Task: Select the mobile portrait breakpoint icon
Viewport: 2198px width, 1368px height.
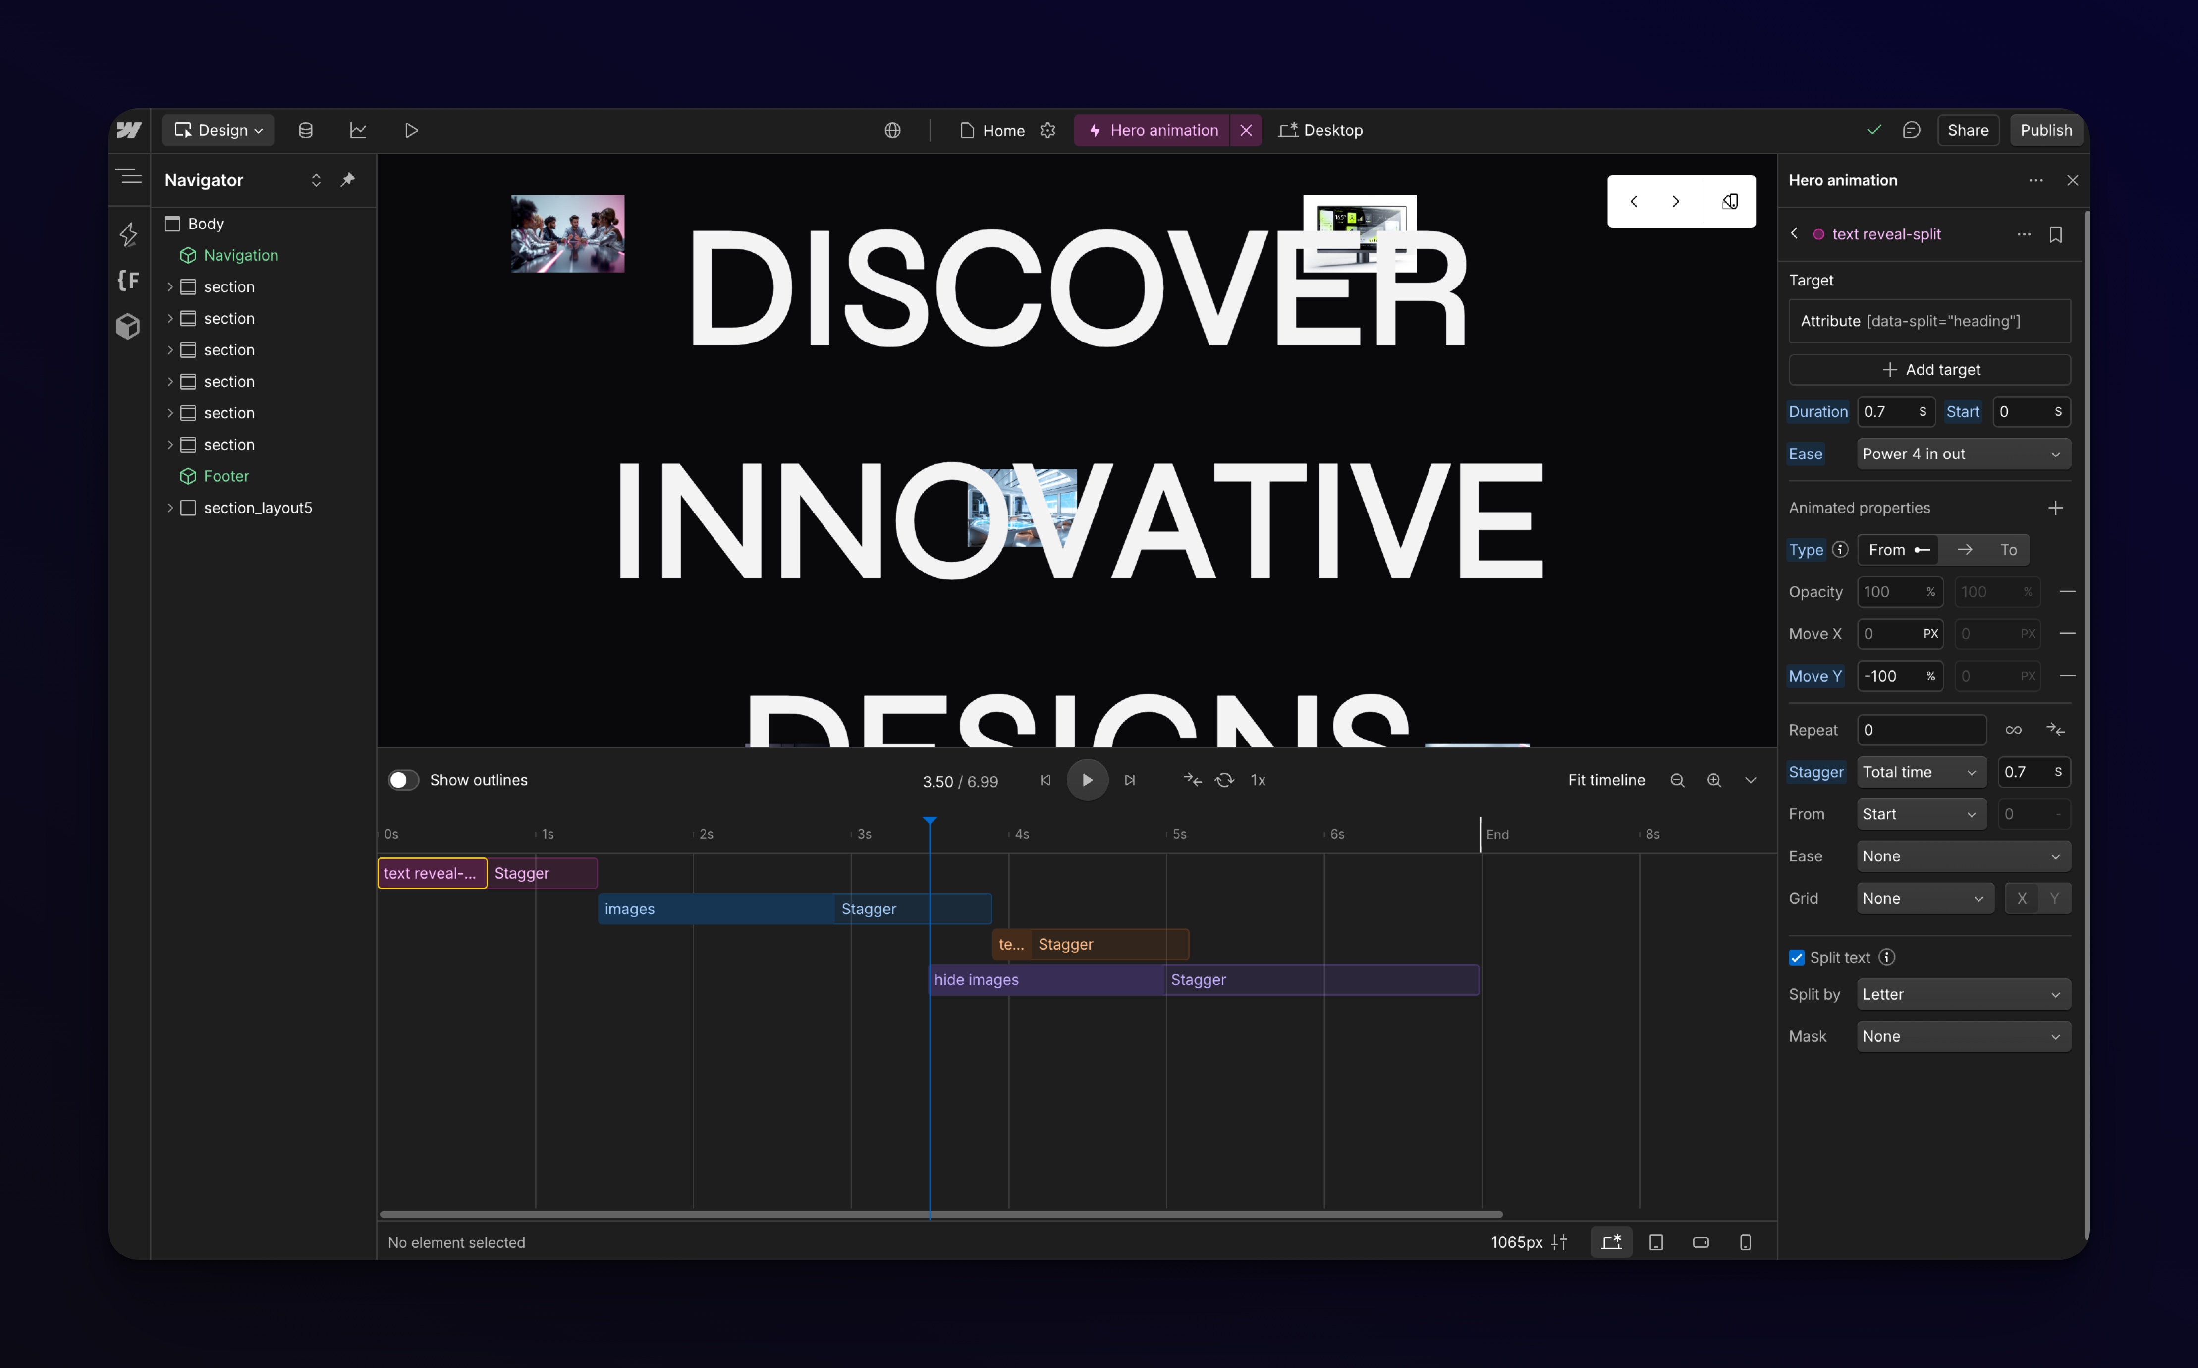Action: [x=1745, y=1242]
